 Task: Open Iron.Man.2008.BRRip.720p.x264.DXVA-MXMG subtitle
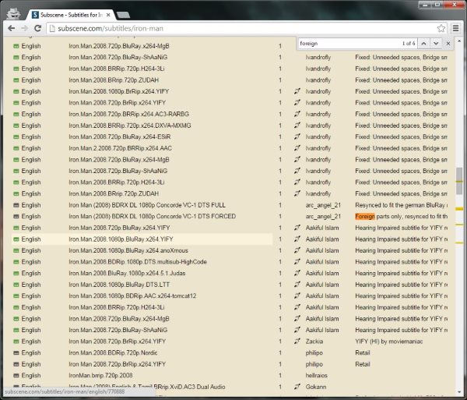(x=129, y=126)
